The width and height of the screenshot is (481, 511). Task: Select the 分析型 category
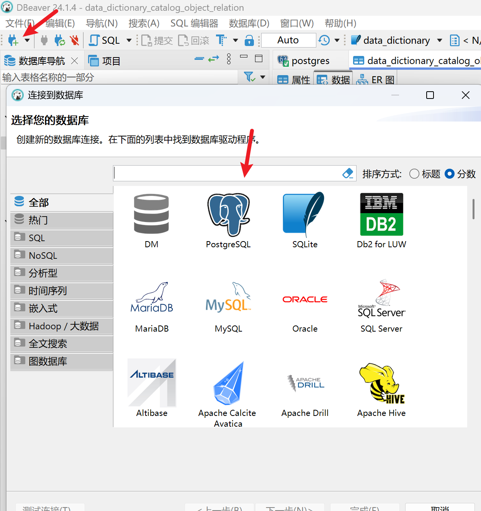62,273
